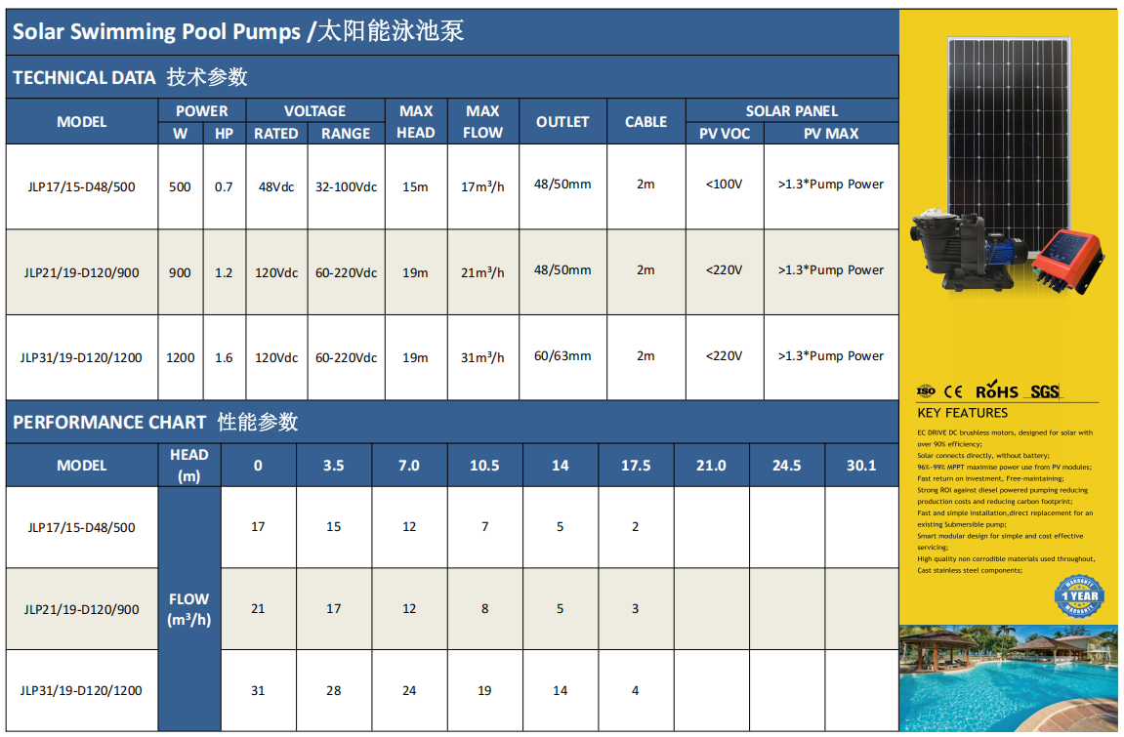Select the 60/63mm outlet cell
This screenshot has width=1124, height=737.
pyautogui.click(x=562, y=356)
